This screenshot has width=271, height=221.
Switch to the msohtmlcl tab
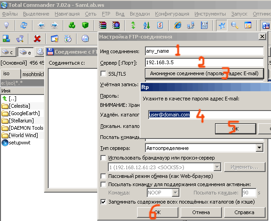click(x=33, y=74)
